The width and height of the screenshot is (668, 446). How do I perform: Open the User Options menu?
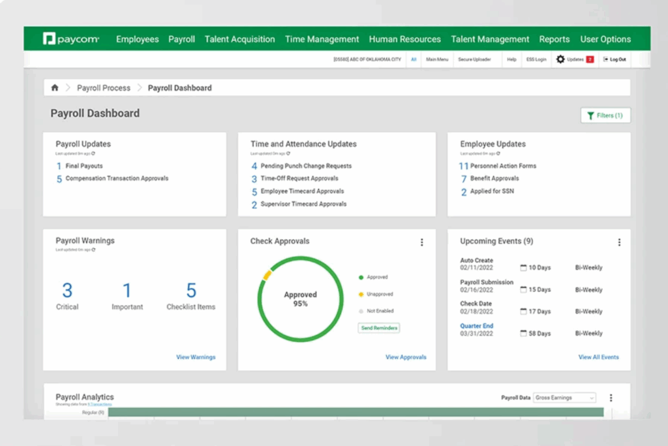[605, 39]
